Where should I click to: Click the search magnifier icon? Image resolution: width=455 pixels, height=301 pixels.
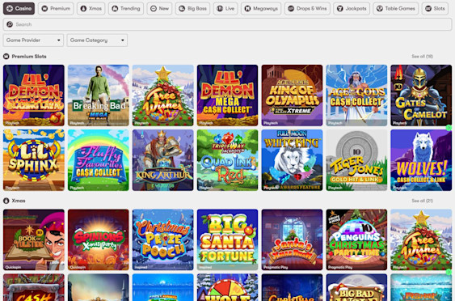click(10, 24)
